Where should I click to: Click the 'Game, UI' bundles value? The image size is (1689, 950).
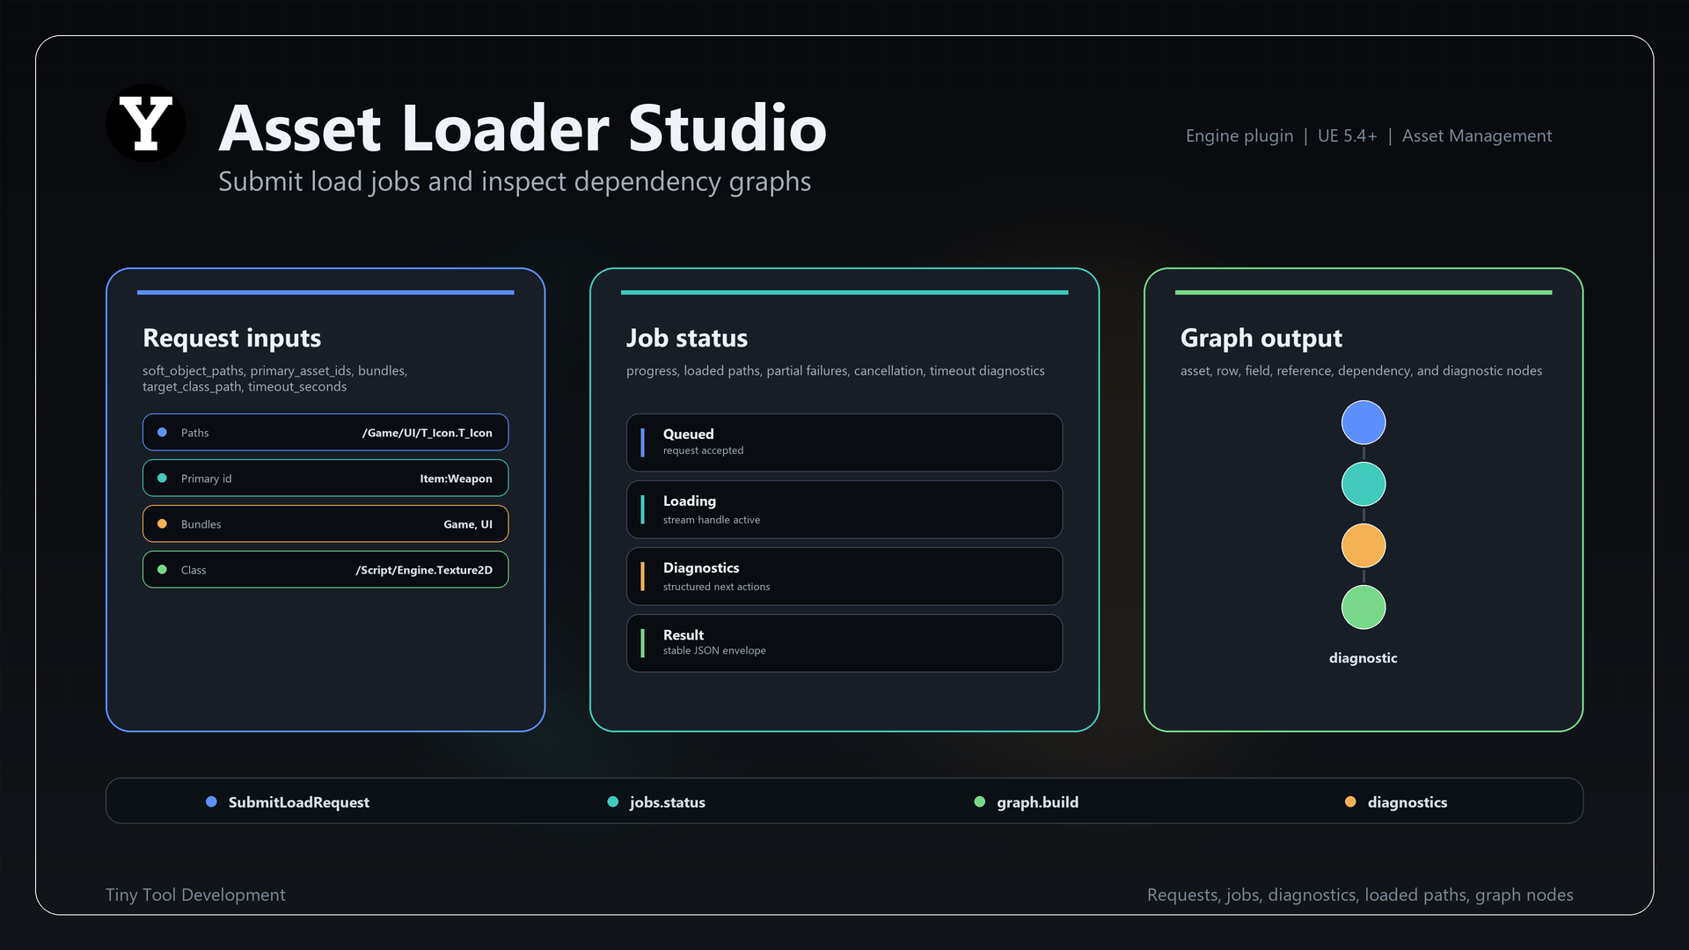(468, 524)
